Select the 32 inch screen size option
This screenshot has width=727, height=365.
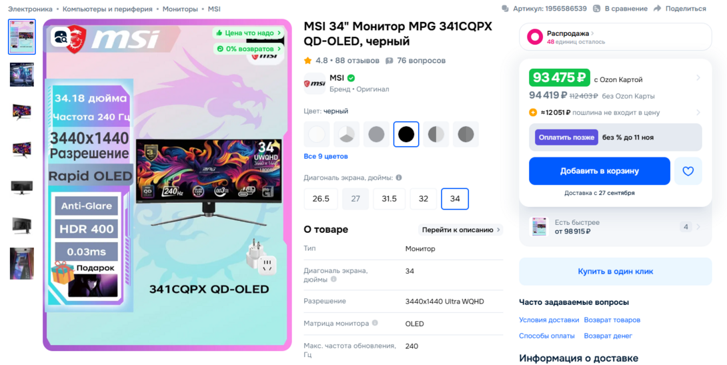(x=424, y=199)
